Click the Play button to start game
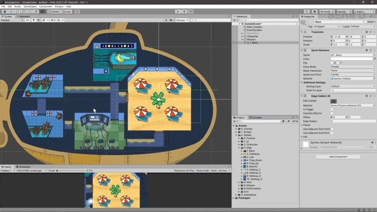This screenshot has height=212, width=377. click(x=178, y=11)
